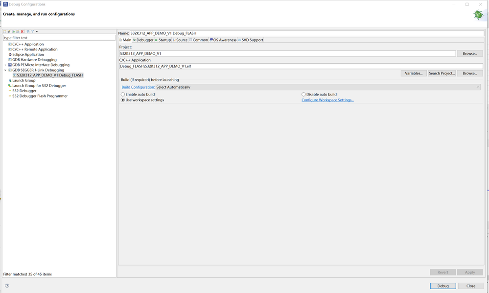Click the New prototype icon
The width and height of the screenshot is (489, 293).
[x=9, y=31]
